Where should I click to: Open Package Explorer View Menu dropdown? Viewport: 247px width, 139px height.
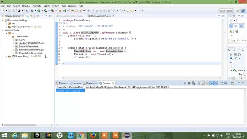(x=42, y=16)
